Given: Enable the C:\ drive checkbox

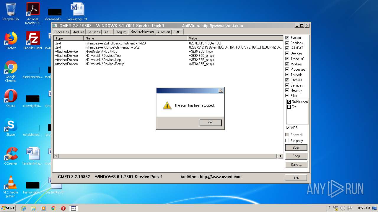Looking at the screenshot, I should click(x=289, y=107).
